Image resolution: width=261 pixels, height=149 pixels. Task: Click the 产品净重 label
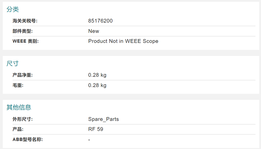(x=23, y=75)
